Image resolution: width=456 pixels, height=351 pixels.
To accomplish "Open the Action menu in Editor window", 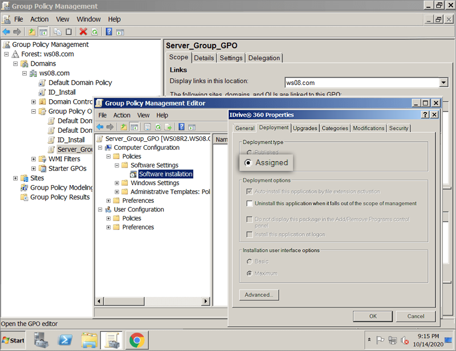I will 121,115.
